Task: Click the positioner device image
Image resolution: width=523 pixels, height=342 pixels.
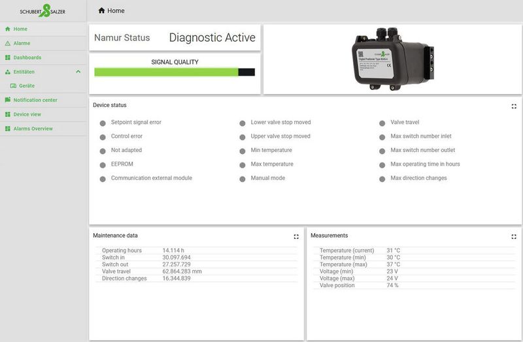Action: coord(393,59)
